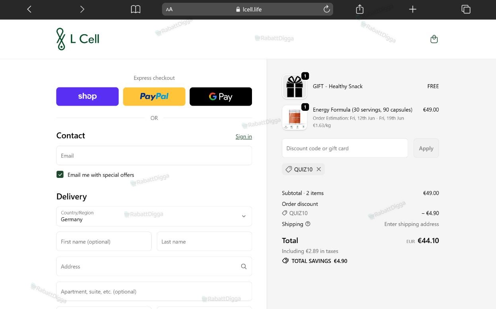Focus the Discount code or gift card field
Viewport: 496px width, 309px height.
[345, 148]
